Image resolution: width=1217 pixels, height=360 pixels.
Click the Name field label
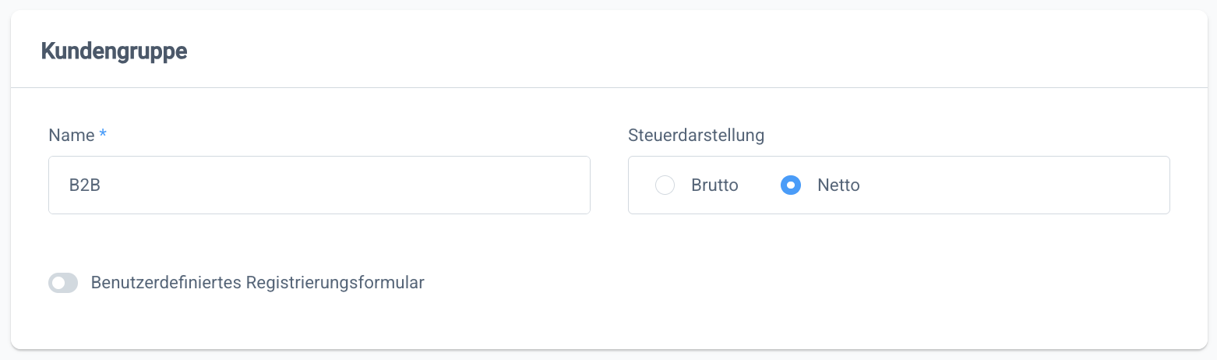71,135
